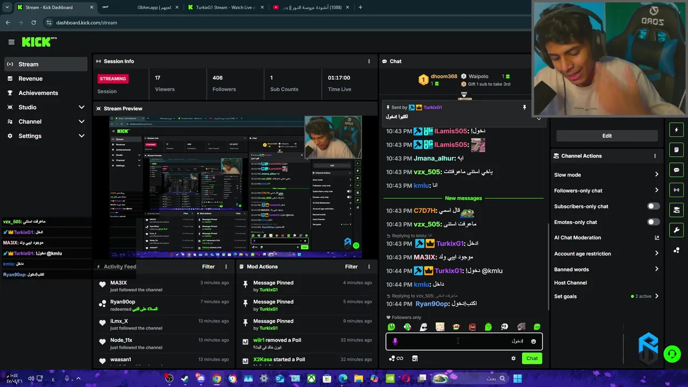
Task: Open AI Chat Moderation external link
Action: pyautogui.click(x=657, y=238)
